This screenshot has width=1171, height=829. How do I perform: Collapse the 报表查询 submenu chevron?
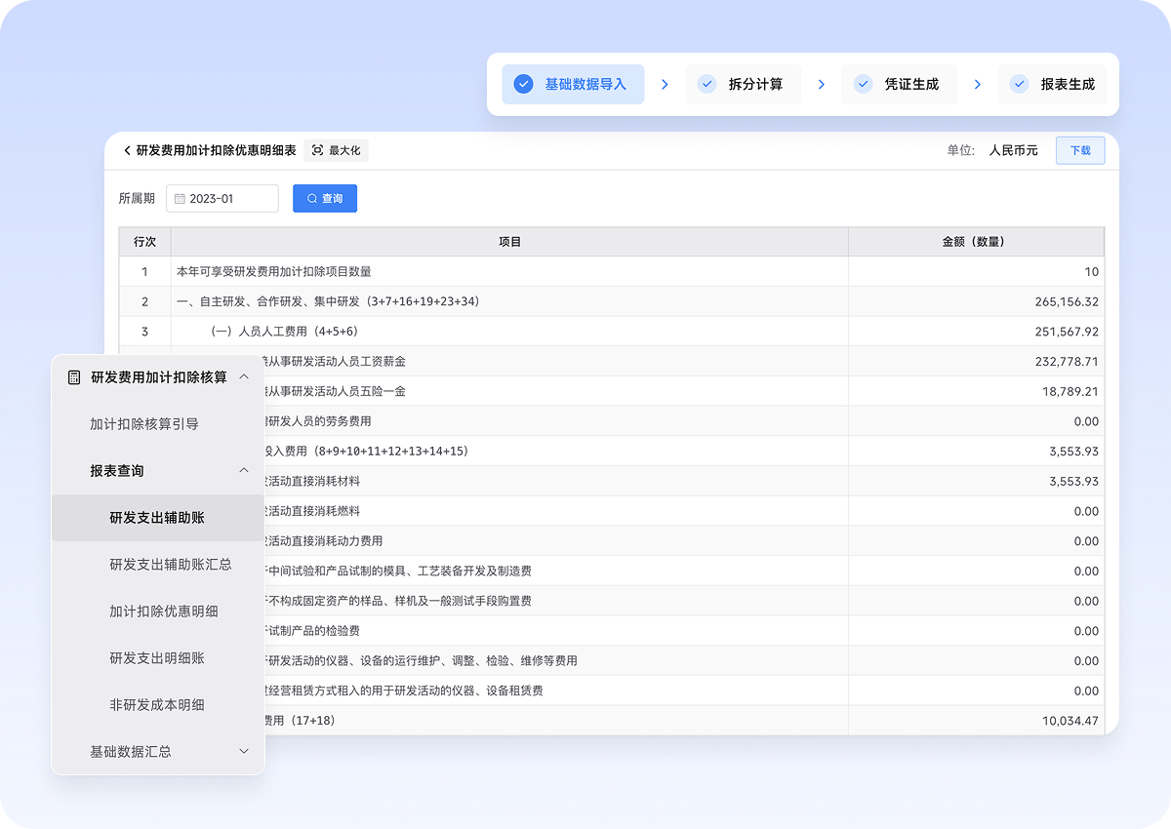coord(244,471)
